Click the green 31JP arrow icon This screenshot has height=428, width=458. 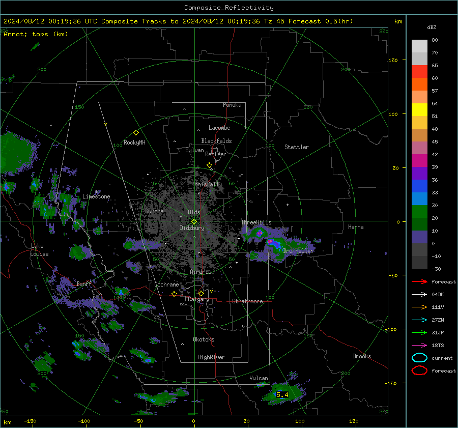(x=419, y=332)
